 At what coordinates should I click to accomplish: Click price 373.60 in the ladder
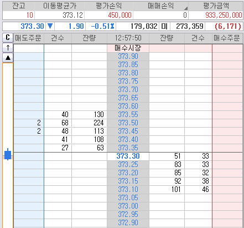tap(128, 107)
